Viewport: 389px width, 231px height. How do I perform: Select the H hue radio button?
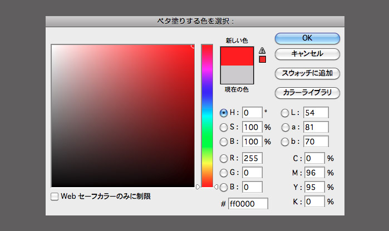point(224,113)
